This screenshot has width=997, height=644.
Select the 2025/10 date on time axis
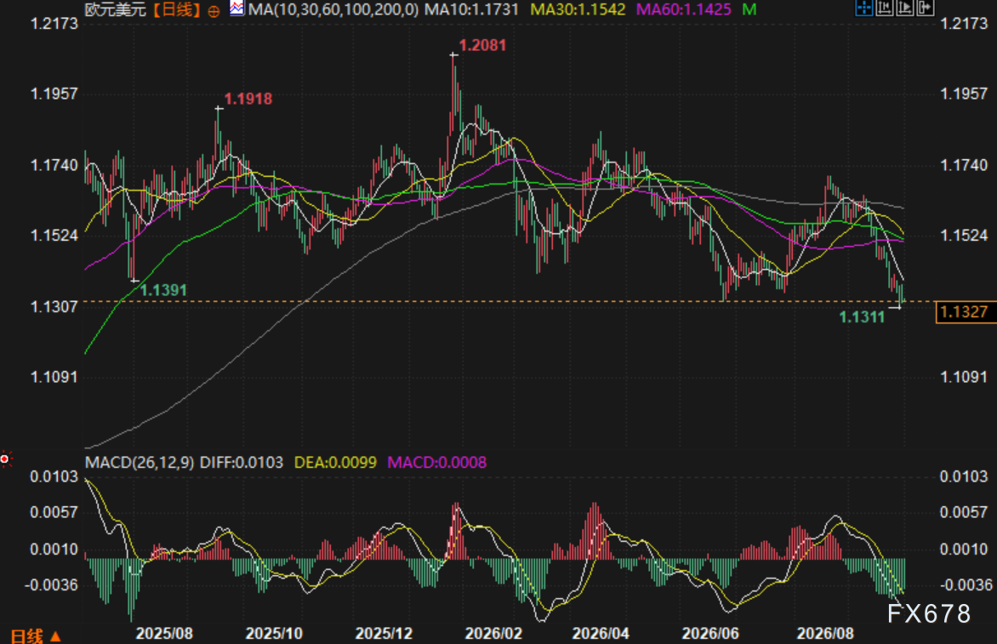pyautogui.click(x=274, y=634)
